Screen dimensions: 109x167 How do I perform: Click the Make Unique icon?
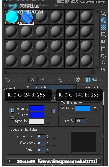tap(51, 80)
